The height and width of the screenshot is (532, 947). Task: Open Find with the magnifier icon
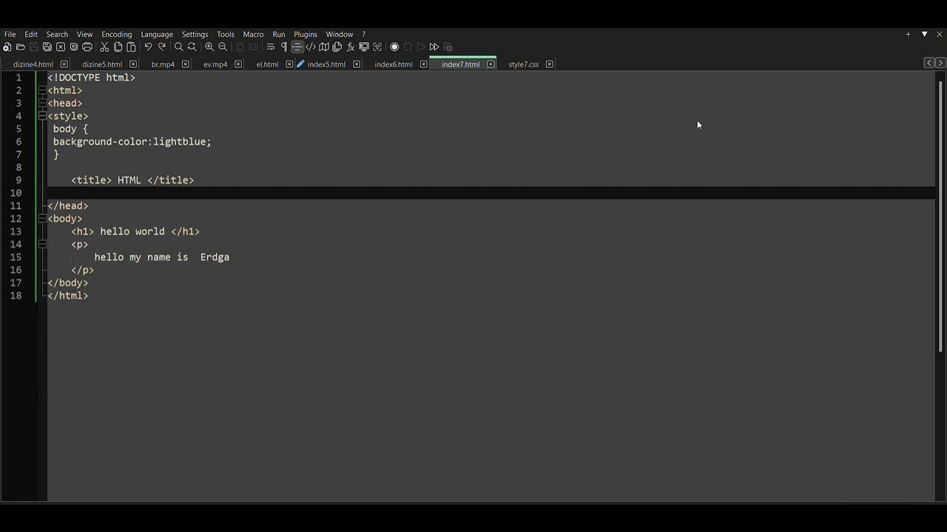click(178, 47)
